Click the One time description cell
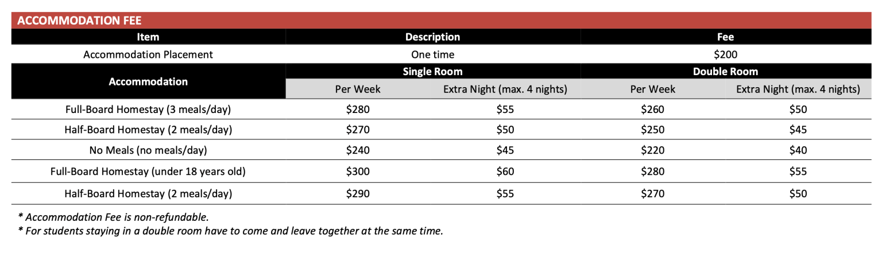The height and width of the screenshot is (273, 882). pos(432,54)
